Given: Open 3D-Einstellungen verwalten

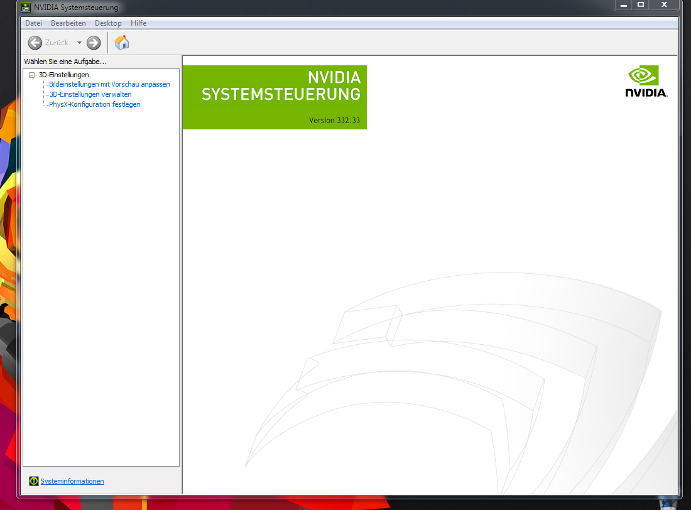Looking at the screenshot, I should click(90, 94).
